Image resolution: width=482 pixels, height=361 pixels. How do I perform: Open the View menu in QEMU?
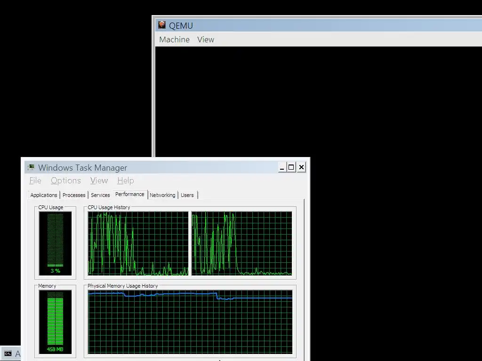pos(206,39)
